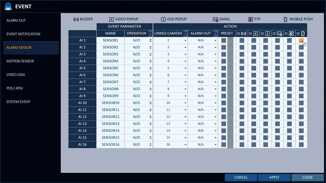Edit the SENSOR10 name field

111,103
